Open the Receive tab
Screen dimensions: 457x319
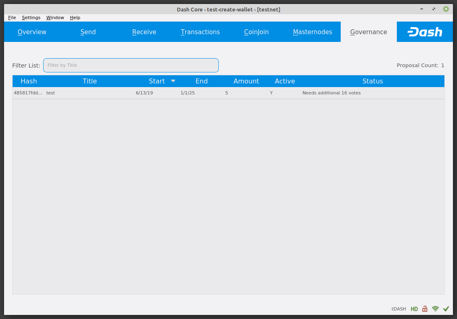(144, 32)
